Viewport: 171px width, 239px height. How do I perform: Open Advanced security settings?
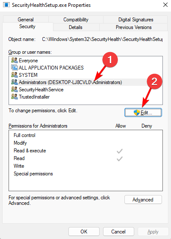click(143, 200)
